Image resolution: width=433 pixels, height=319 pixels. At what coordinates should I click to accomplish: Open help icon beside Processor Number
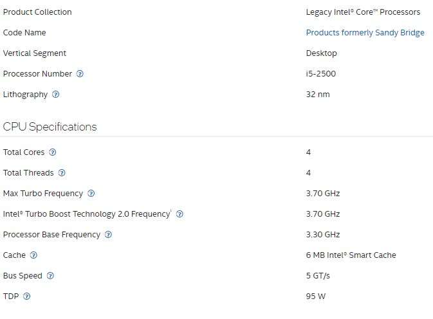click(80, 74)
